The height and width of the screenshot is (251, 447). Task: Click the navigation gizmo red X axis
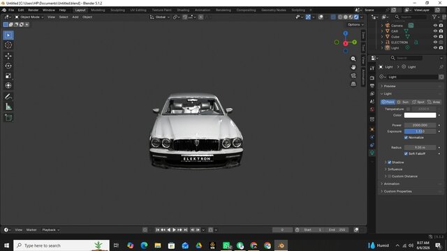(346, 43)
